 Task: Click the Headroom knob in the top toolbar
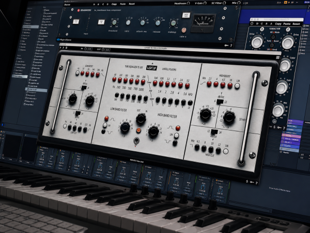(x=188, y=3)
